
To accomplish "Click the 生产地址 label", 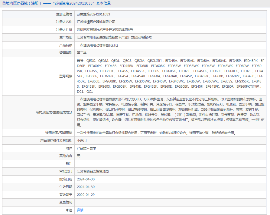I will tap(66, 37).
